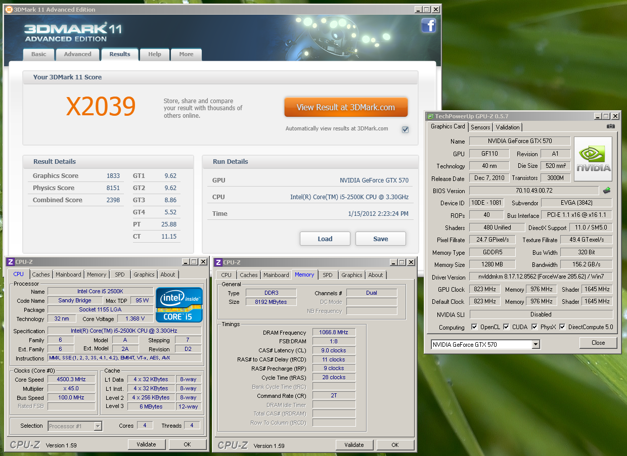The width and height of the screenshot is (627, 456).
Task: Open Graphics tab in right CPU-Z window
Action: (352, 275)
